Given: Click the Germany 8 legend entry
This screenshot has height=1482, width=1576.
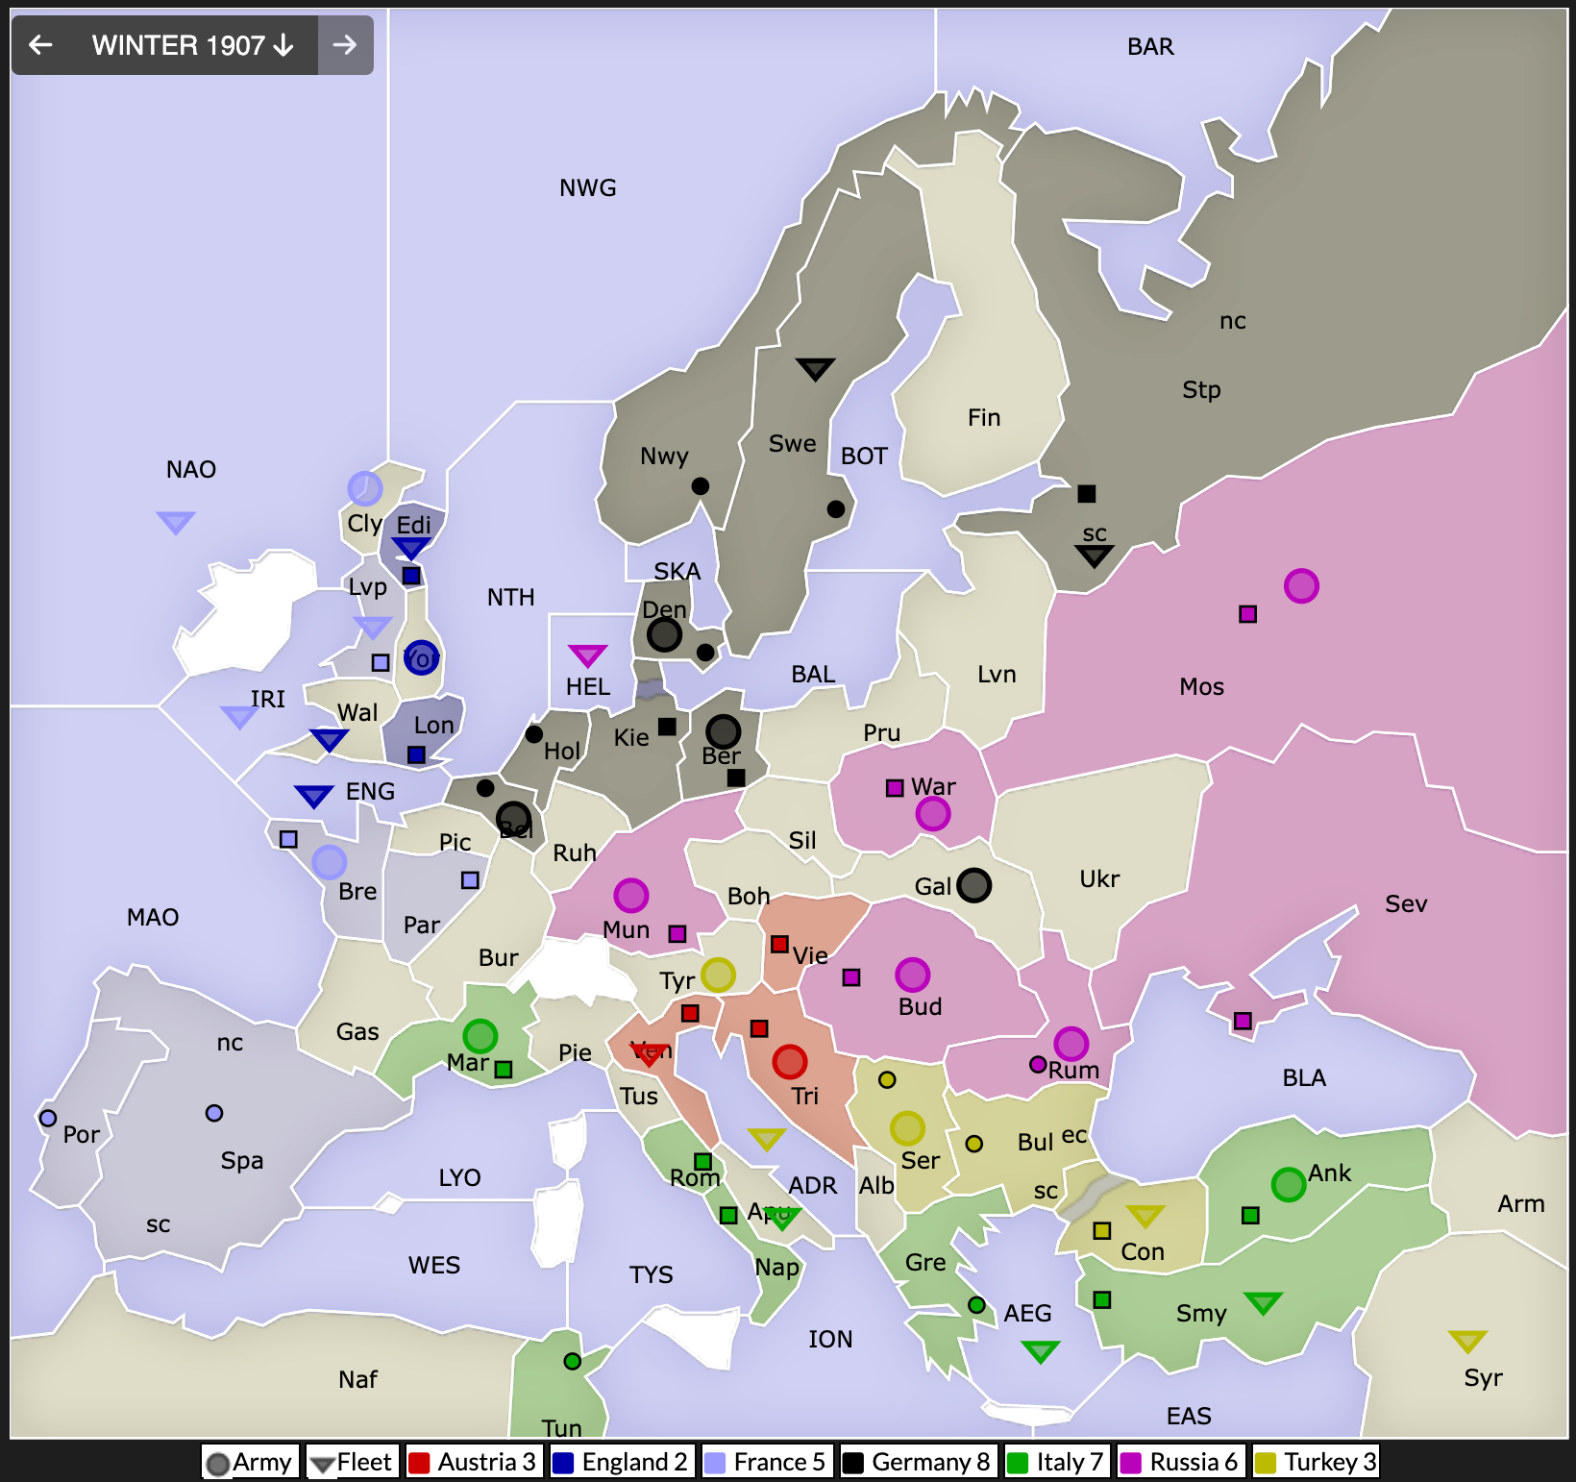Looking at the screenshot, I should point(918,1462).
